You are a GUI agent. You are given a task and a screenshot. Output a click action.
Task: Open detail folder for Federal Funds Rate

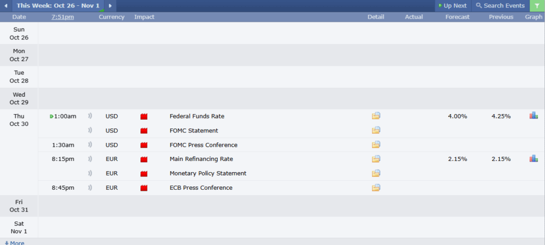(376, 116)
